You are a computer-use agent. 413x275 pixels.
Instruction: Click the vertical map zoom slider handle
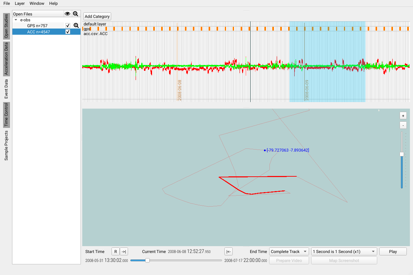[402, 154]
